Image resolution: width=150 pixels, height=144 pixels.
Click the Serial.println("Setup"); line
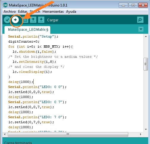click(x=33, y=36)
